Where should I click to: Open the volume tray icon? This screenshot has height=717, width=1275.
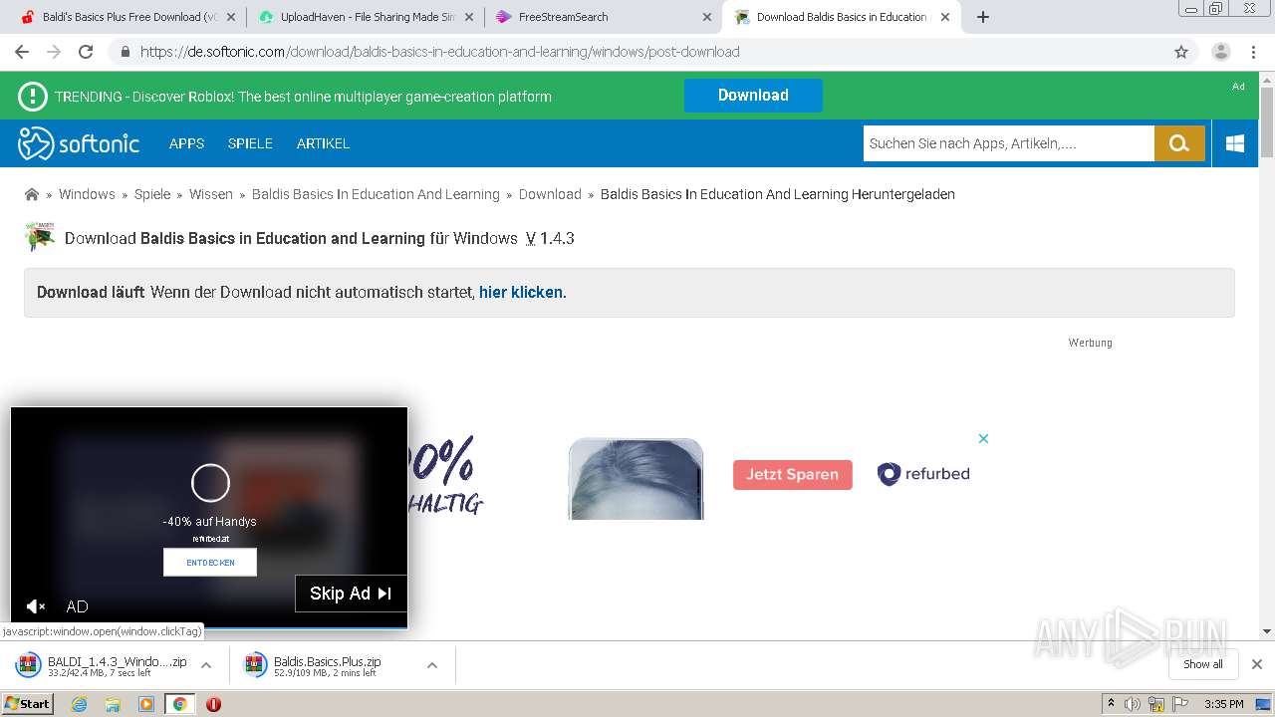pos(1133,704)
